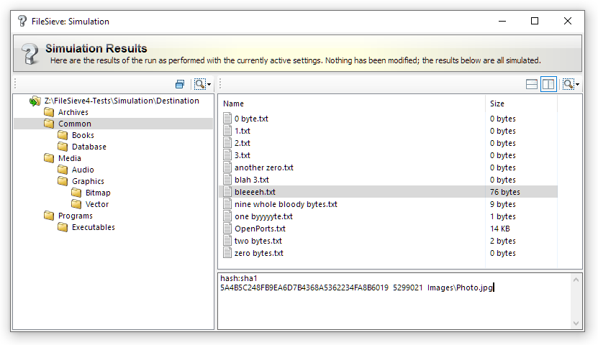This screenshot has height=345, width=598.
Task: Click the Database folder icon
Action: (x=63, y=147)
